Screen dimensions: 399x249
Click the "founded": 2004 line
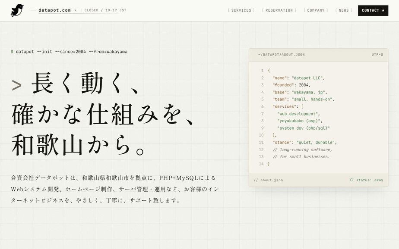click(291, 85)
